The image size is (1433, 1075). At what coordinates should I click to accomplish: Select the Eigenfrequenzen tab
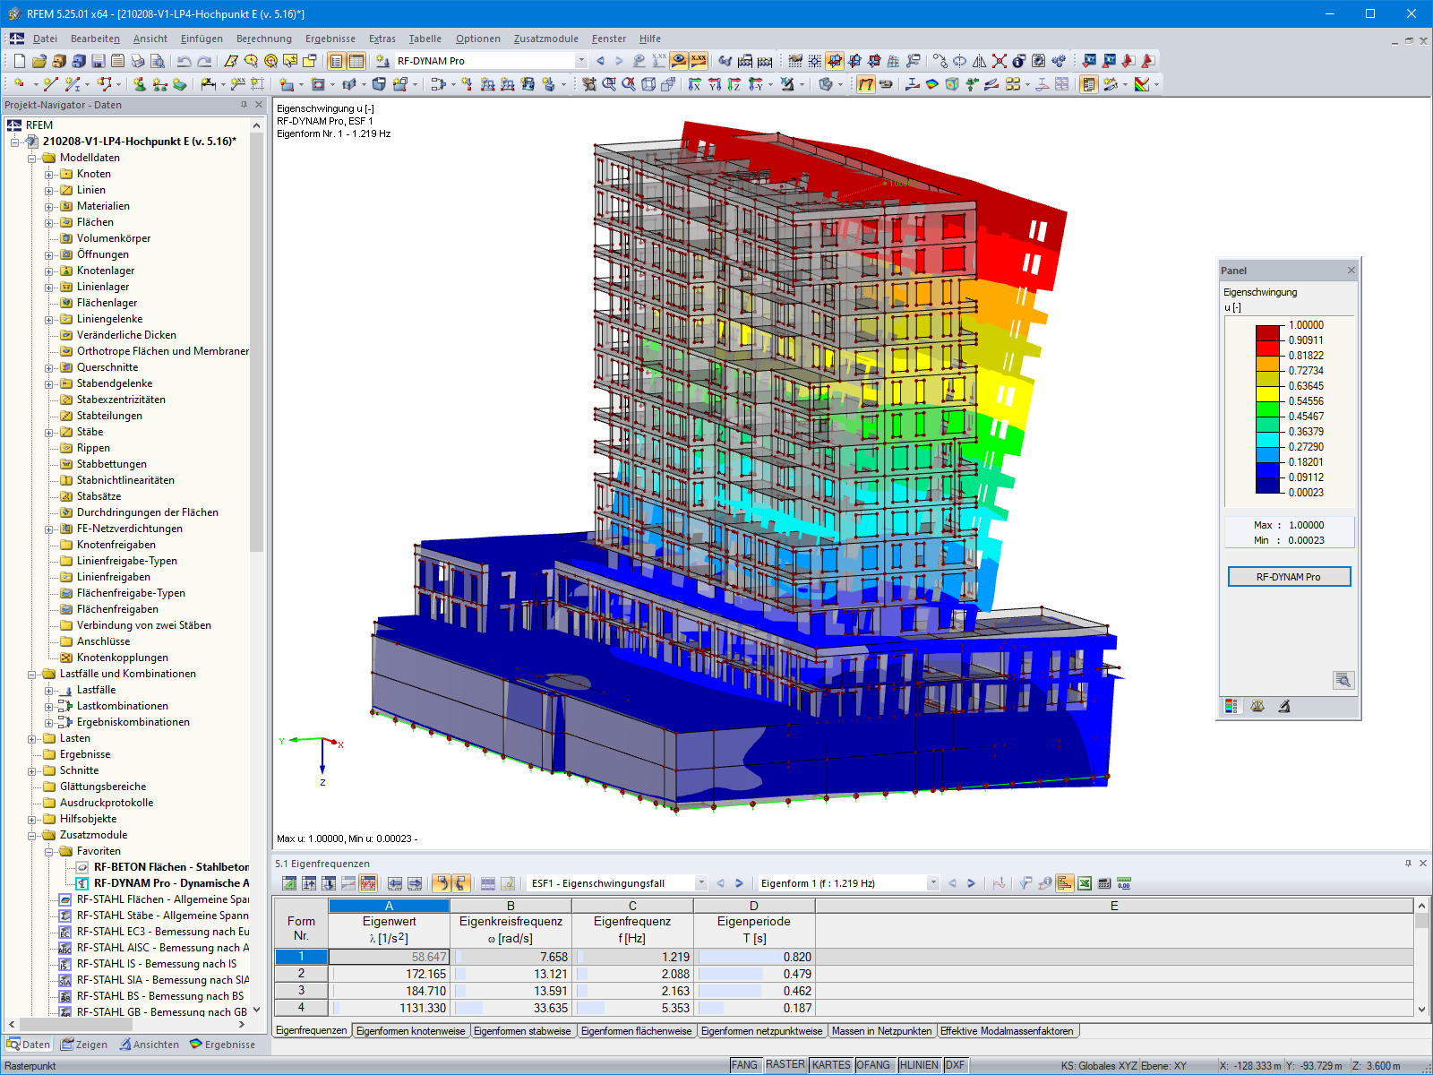[x=312, y=1030]
